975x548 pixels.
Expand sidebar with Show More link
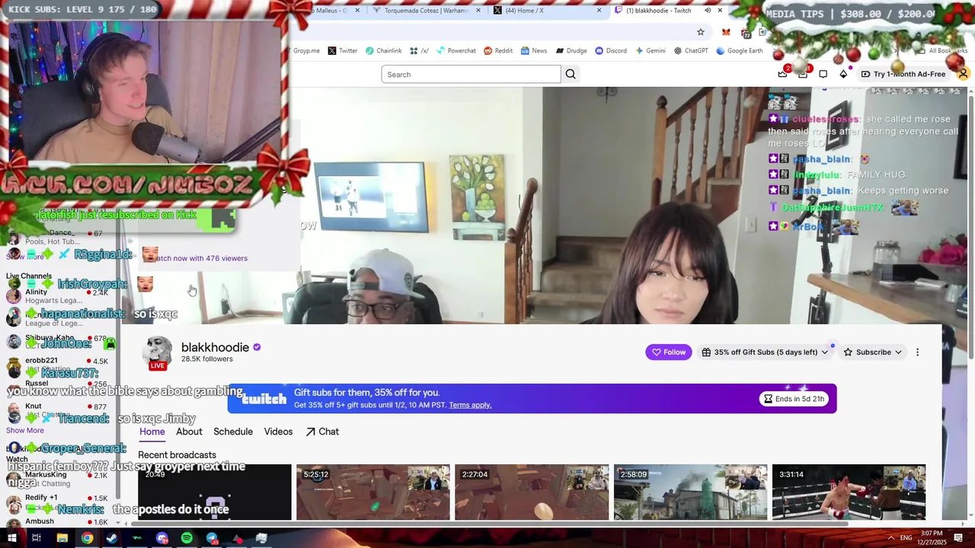25,430
